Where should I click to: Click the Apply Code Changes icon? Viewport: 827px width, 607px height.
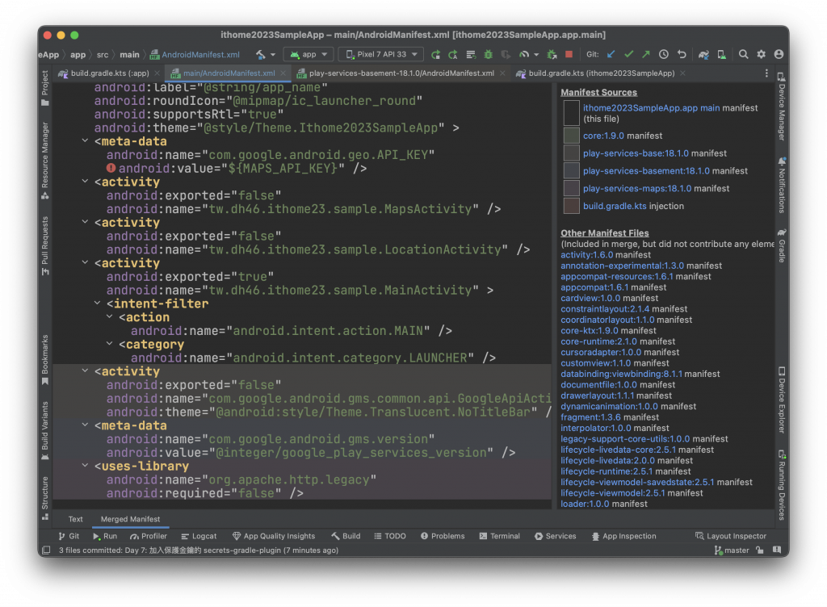(x=471, y=54)
